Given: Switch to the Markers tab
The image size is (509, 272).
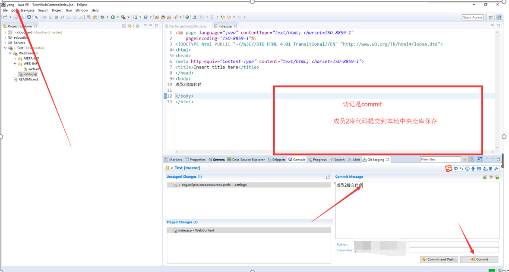Looking at the screenshot, I should (173, 159).
